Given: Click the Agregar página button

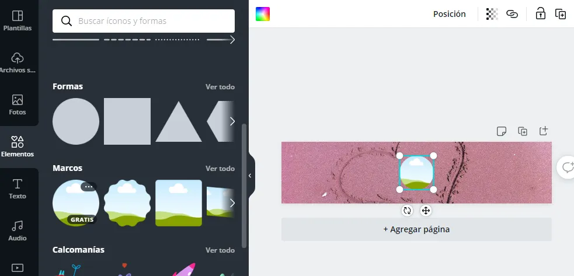Looking at the screenshot, I should pyautogui.click(x=416, y=229).
